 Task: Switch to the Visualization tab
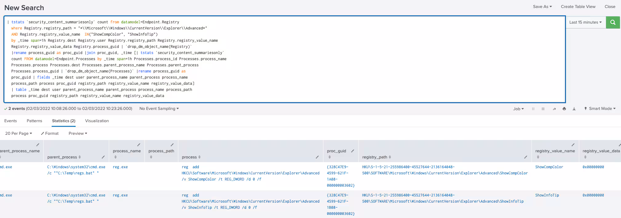pyautogui.click(x=97, y=121)
